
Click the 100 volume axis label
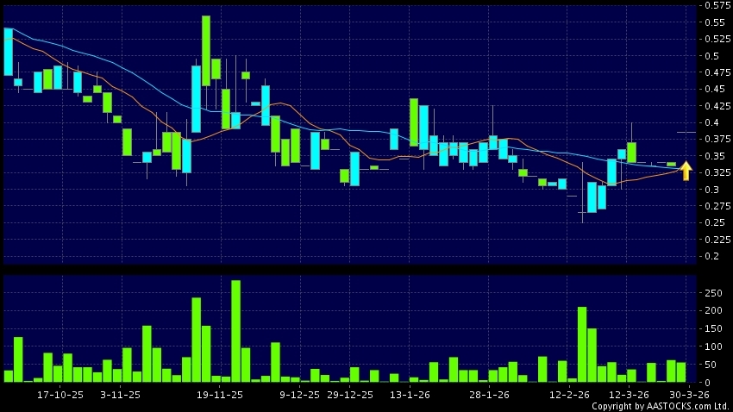pos(712,346)
